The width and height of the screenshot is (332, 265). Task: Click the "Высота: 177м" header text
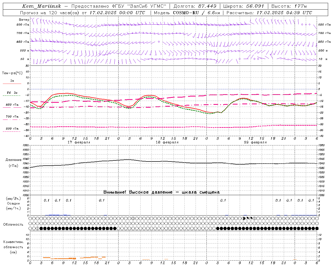pyautogui.click(x=289, y=6)
